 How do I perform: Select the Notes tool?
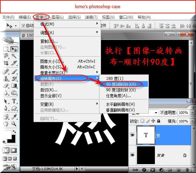point(6,117)
